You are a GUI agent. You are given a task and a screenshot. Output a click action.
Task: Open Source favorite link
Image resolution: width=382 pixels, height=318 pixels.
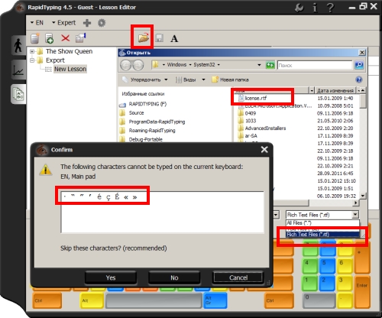136,113
